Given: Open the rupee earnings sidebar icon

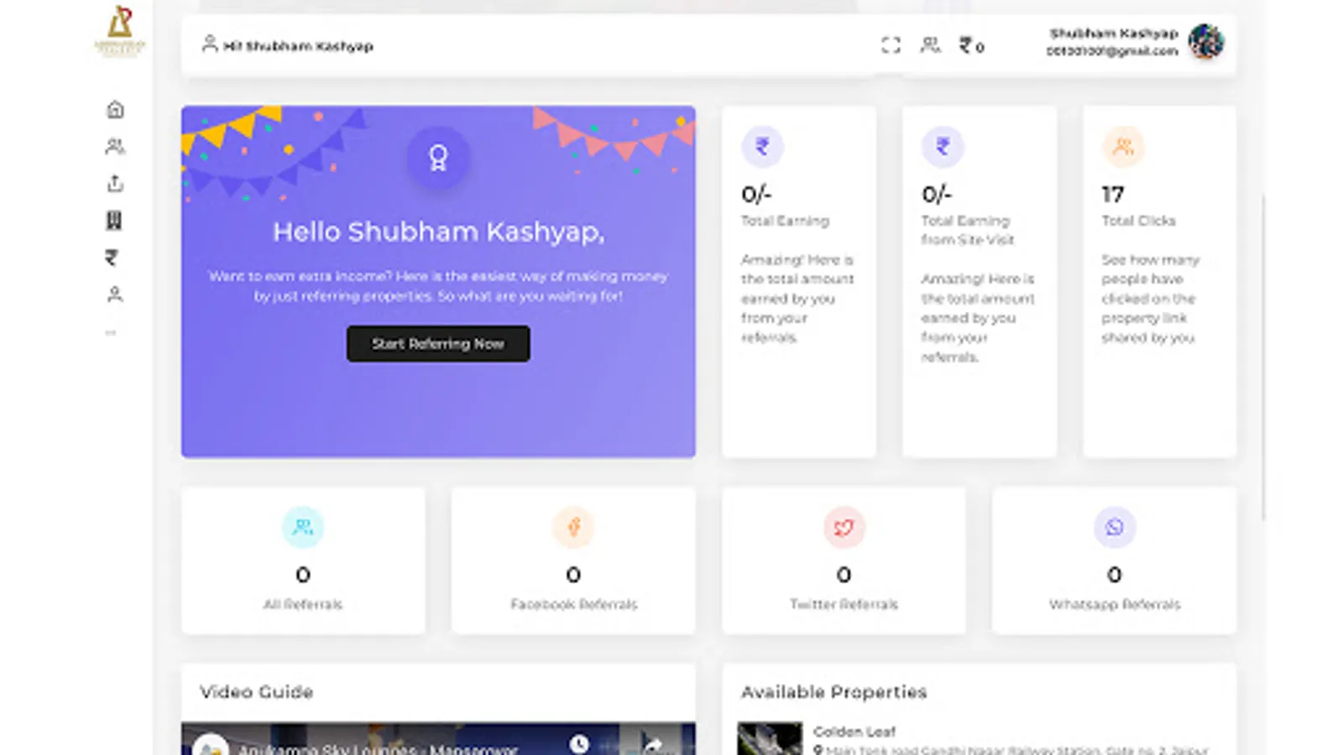Looking at the screenshot, I should pyautogui.click(x=112, y=258).
